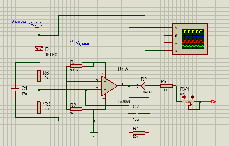Click the *R3 830R resistor
Screen dimensions: 229x146
39,107
